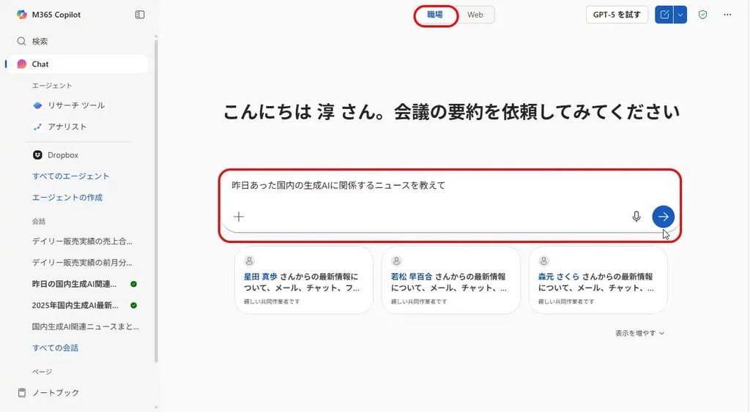Select the 職場 (Work) toggle
The width and height of the screenshot is (750, 412).
point(435,15)
